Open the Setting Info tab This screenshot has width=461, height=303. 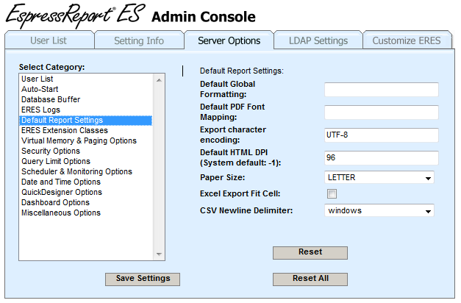139,40
